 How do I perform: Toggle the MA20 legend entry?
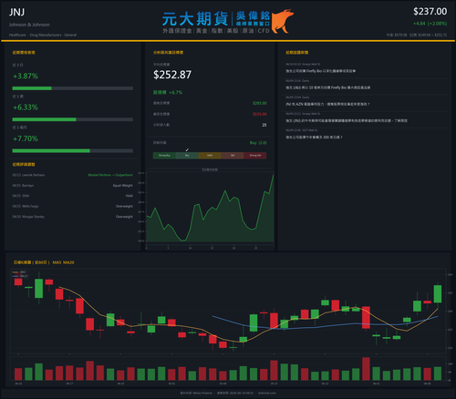click(x=20, y=276)
